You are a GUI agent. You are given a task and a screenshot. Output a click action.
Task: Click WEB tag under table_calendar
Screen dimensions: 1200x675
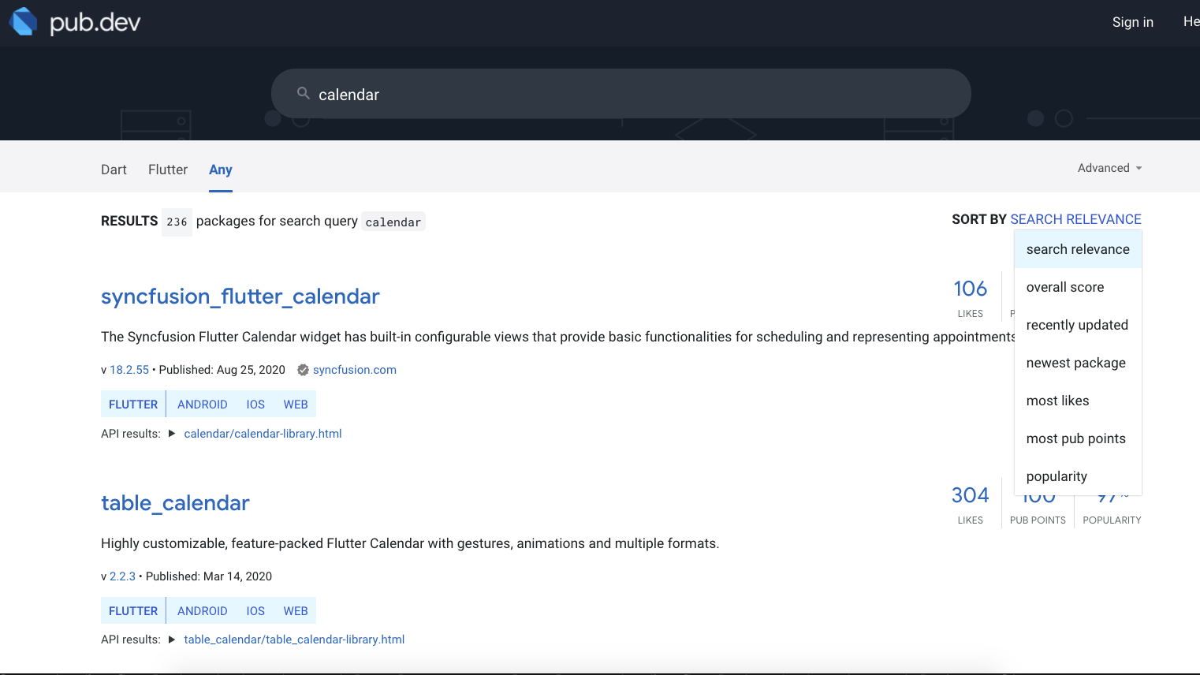296,611
